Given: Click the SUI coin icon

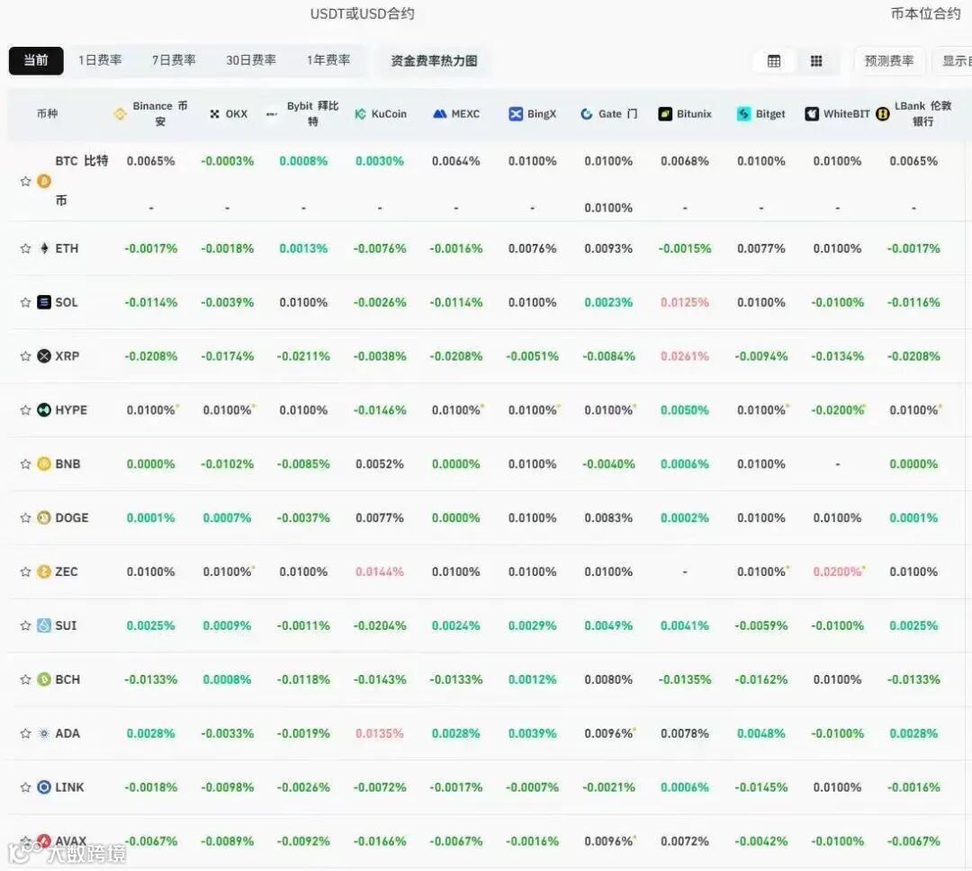Looking at the screenshot, I should click(44, 626).
